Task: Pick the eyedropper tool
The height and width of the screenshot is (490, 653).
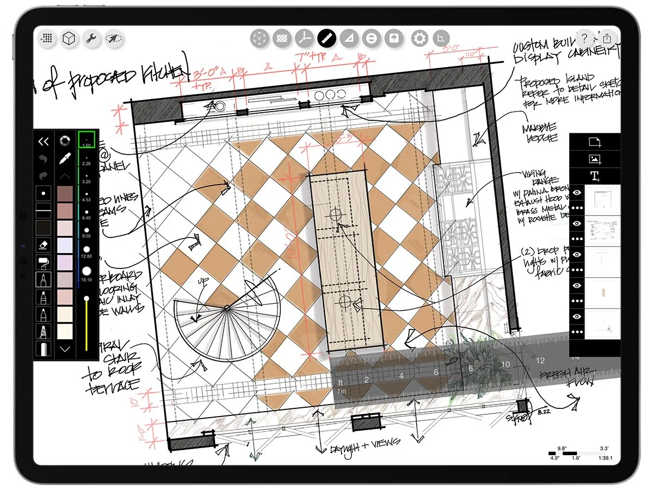Action: [65, 158]
